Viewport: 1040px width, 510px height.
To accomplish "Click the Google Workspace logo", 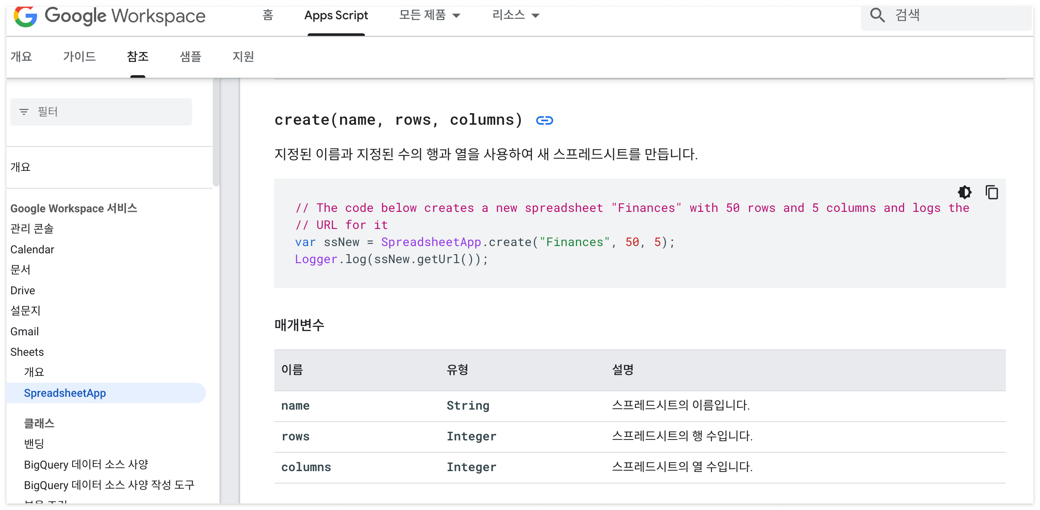I will click(109, 16).
